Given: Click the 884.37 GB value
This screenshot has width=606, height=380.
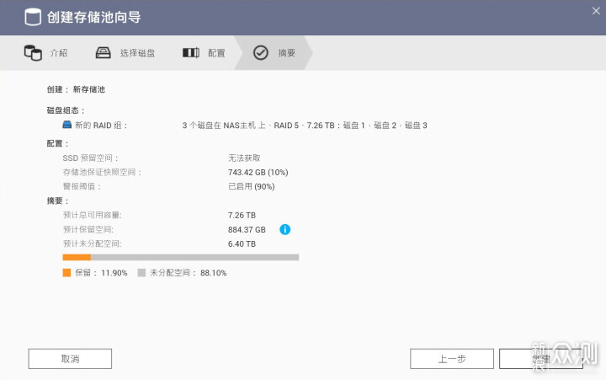Looking at the screenshot, I should [x=247, y=229].
